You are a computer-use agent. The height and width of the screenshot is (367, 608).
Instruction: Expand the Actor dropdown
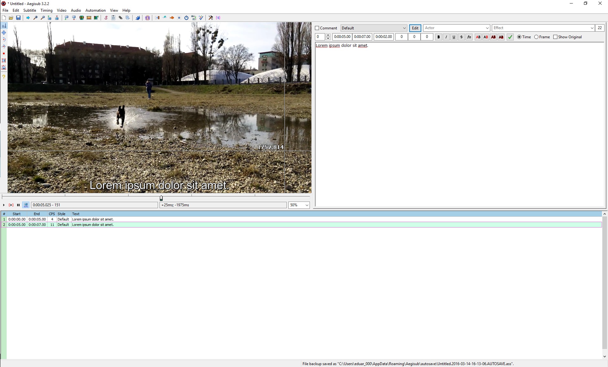487,28
